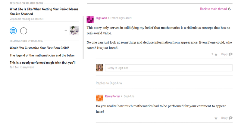Open Esther Inglis-Arkell's name link

121,18
